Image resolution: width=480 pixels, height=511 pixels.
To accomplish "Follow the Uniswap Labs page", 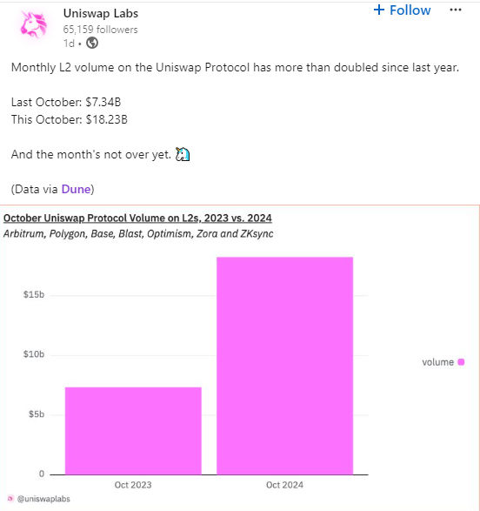I will tap(403, 10).
